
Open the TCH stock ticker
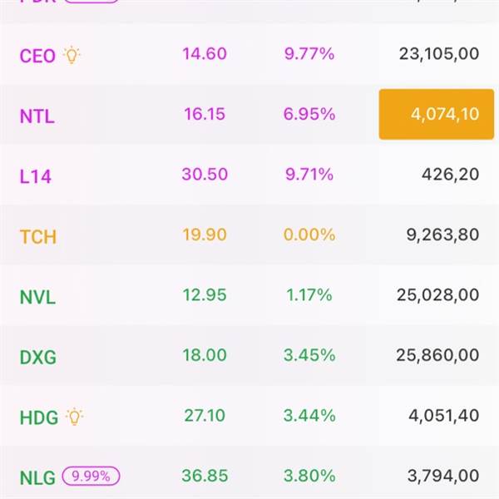[x=38, y=237]
